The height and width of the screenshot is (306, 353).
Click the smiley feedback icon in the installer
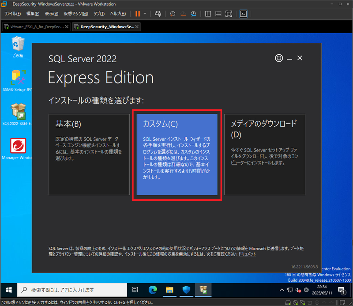point(279,58)
